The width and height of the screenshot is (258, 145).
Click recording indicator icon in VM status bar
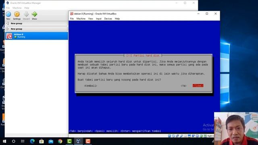coord(193,136)
